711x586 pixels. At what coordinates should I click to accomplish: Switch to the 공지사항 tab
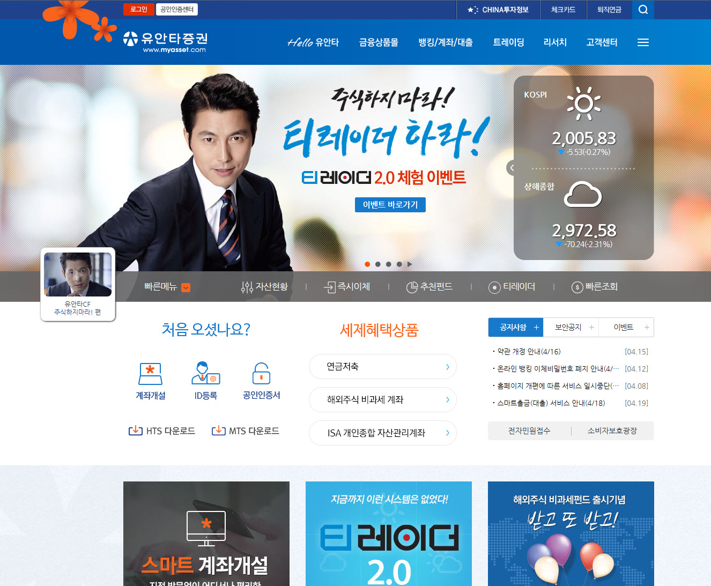coord(516,327)
